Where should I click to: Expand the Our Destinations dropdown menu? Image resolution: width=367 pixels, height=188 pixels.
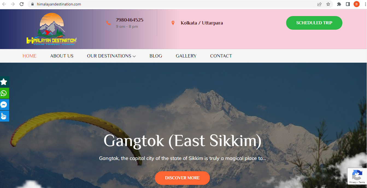point(111,56)
